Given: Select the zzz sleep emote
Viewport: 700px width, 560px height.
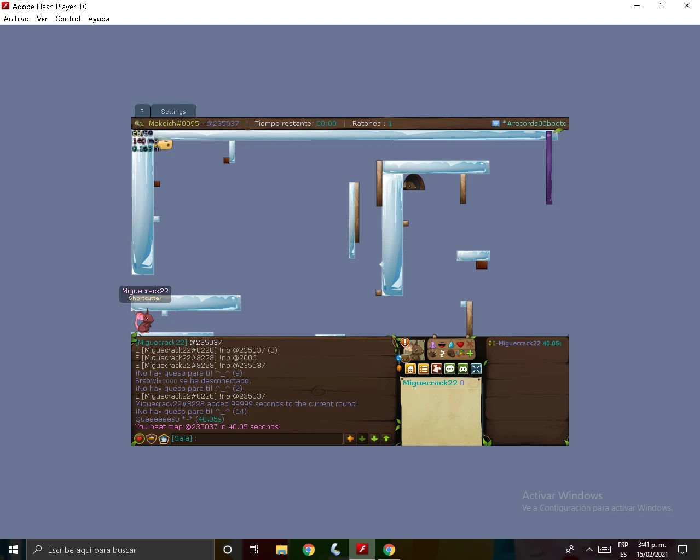Looking at the screenshot, I should pos(442,354).
